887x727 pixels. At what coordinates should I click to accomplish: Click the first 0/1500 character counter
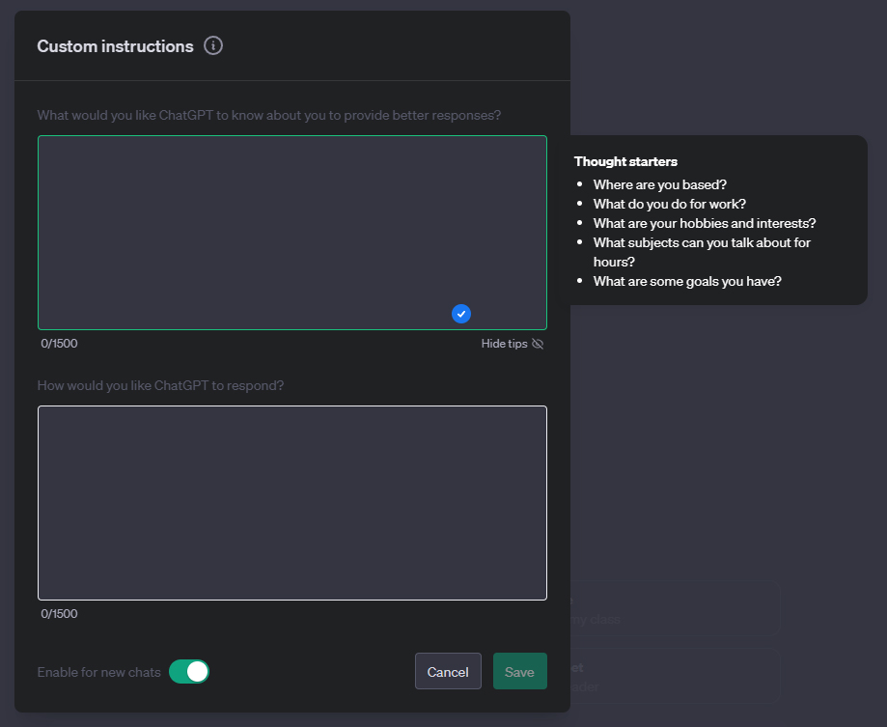(x=60, y=344)
